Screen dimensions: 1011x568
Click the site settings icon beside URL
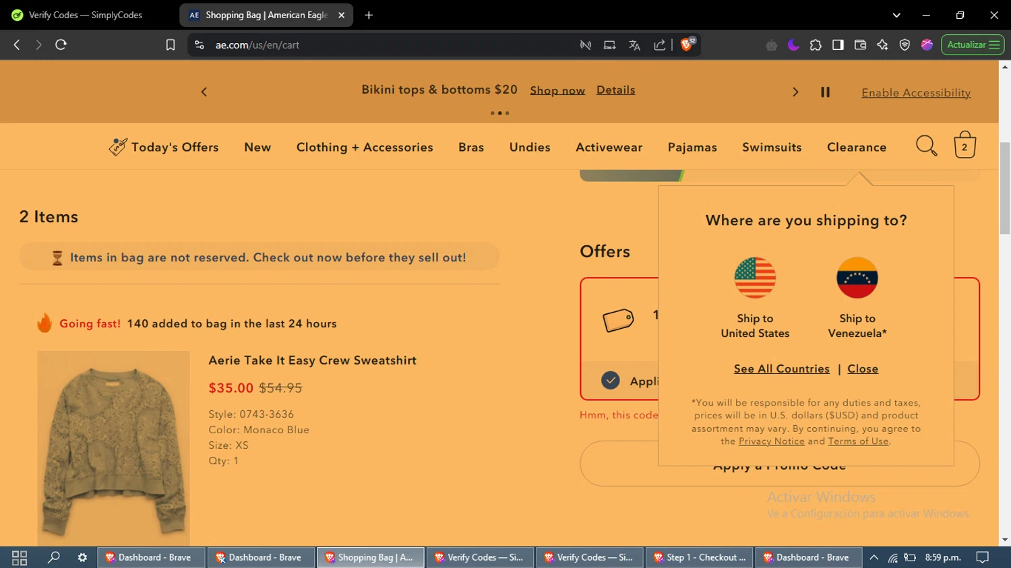click(x=199, y=45)
